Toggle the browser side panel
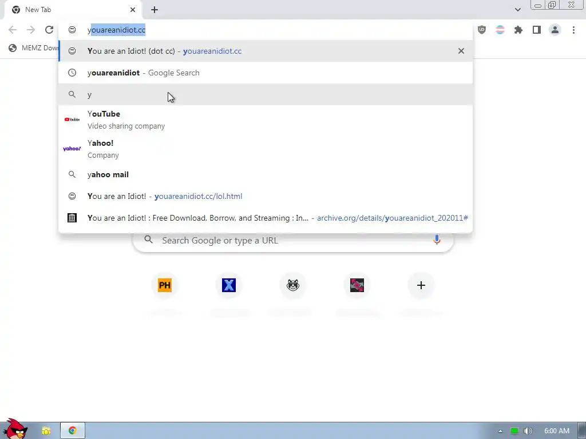 click(x=537, y=30)
